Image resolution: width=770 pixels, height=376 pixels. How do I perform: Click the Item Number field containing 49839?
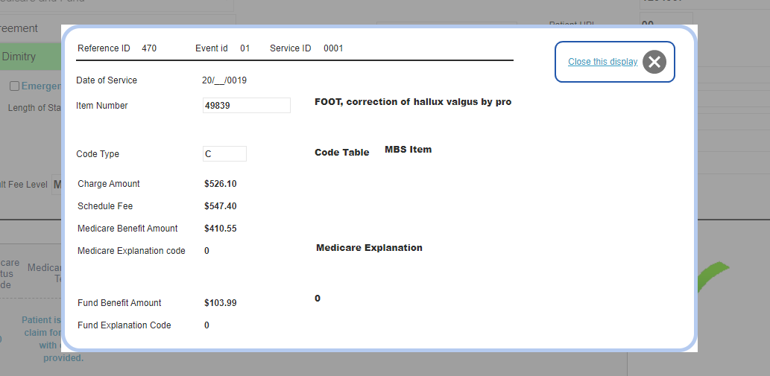247,106
